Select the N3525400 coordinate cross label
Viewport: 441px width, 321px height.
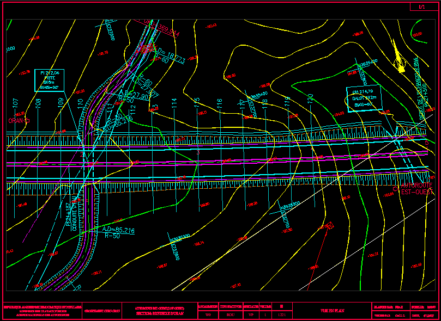367,64
